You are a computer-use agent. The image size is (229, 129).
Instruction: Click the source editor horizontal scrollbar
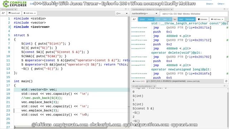[x=60, y=128]
